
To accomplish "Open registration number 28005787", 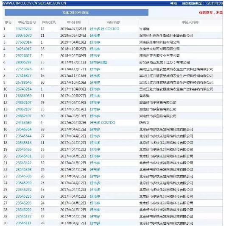I will tap(24, 62).
